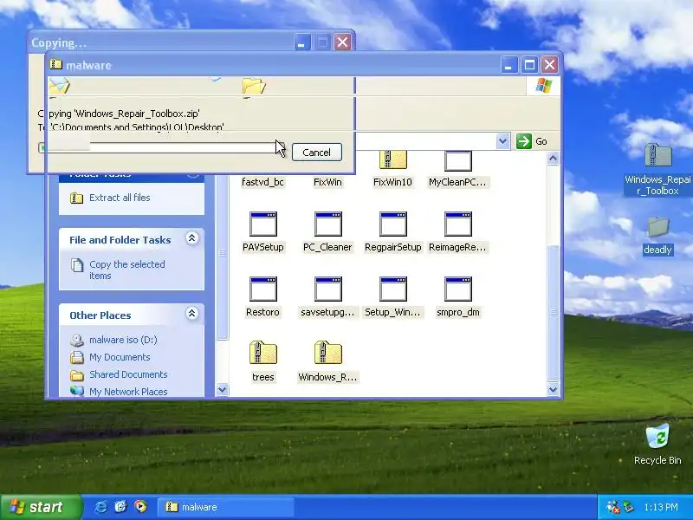This screenshot has width=693, height=520.
Task: Click the fastvd_bc file name
Action: pos(263,182)
